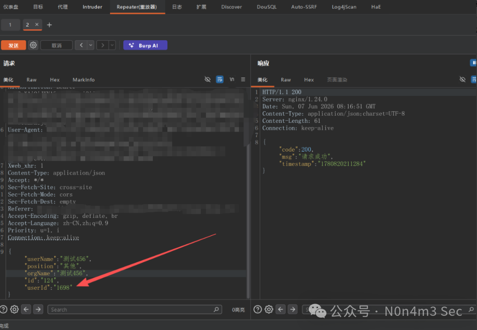The image size is (477, 330).
Task: Click the magnifier icon in response search
Action: click(471, 310)
